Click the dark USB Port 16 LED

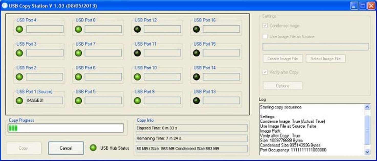pyautogui.click(x=196, y=29)
